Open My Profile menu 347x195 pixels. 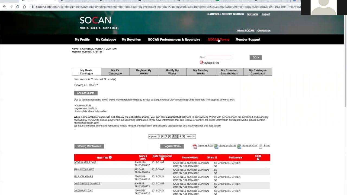82,40
